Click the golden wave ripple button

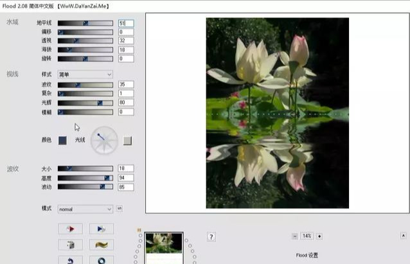pyautogui.click(x=102, y=245)
